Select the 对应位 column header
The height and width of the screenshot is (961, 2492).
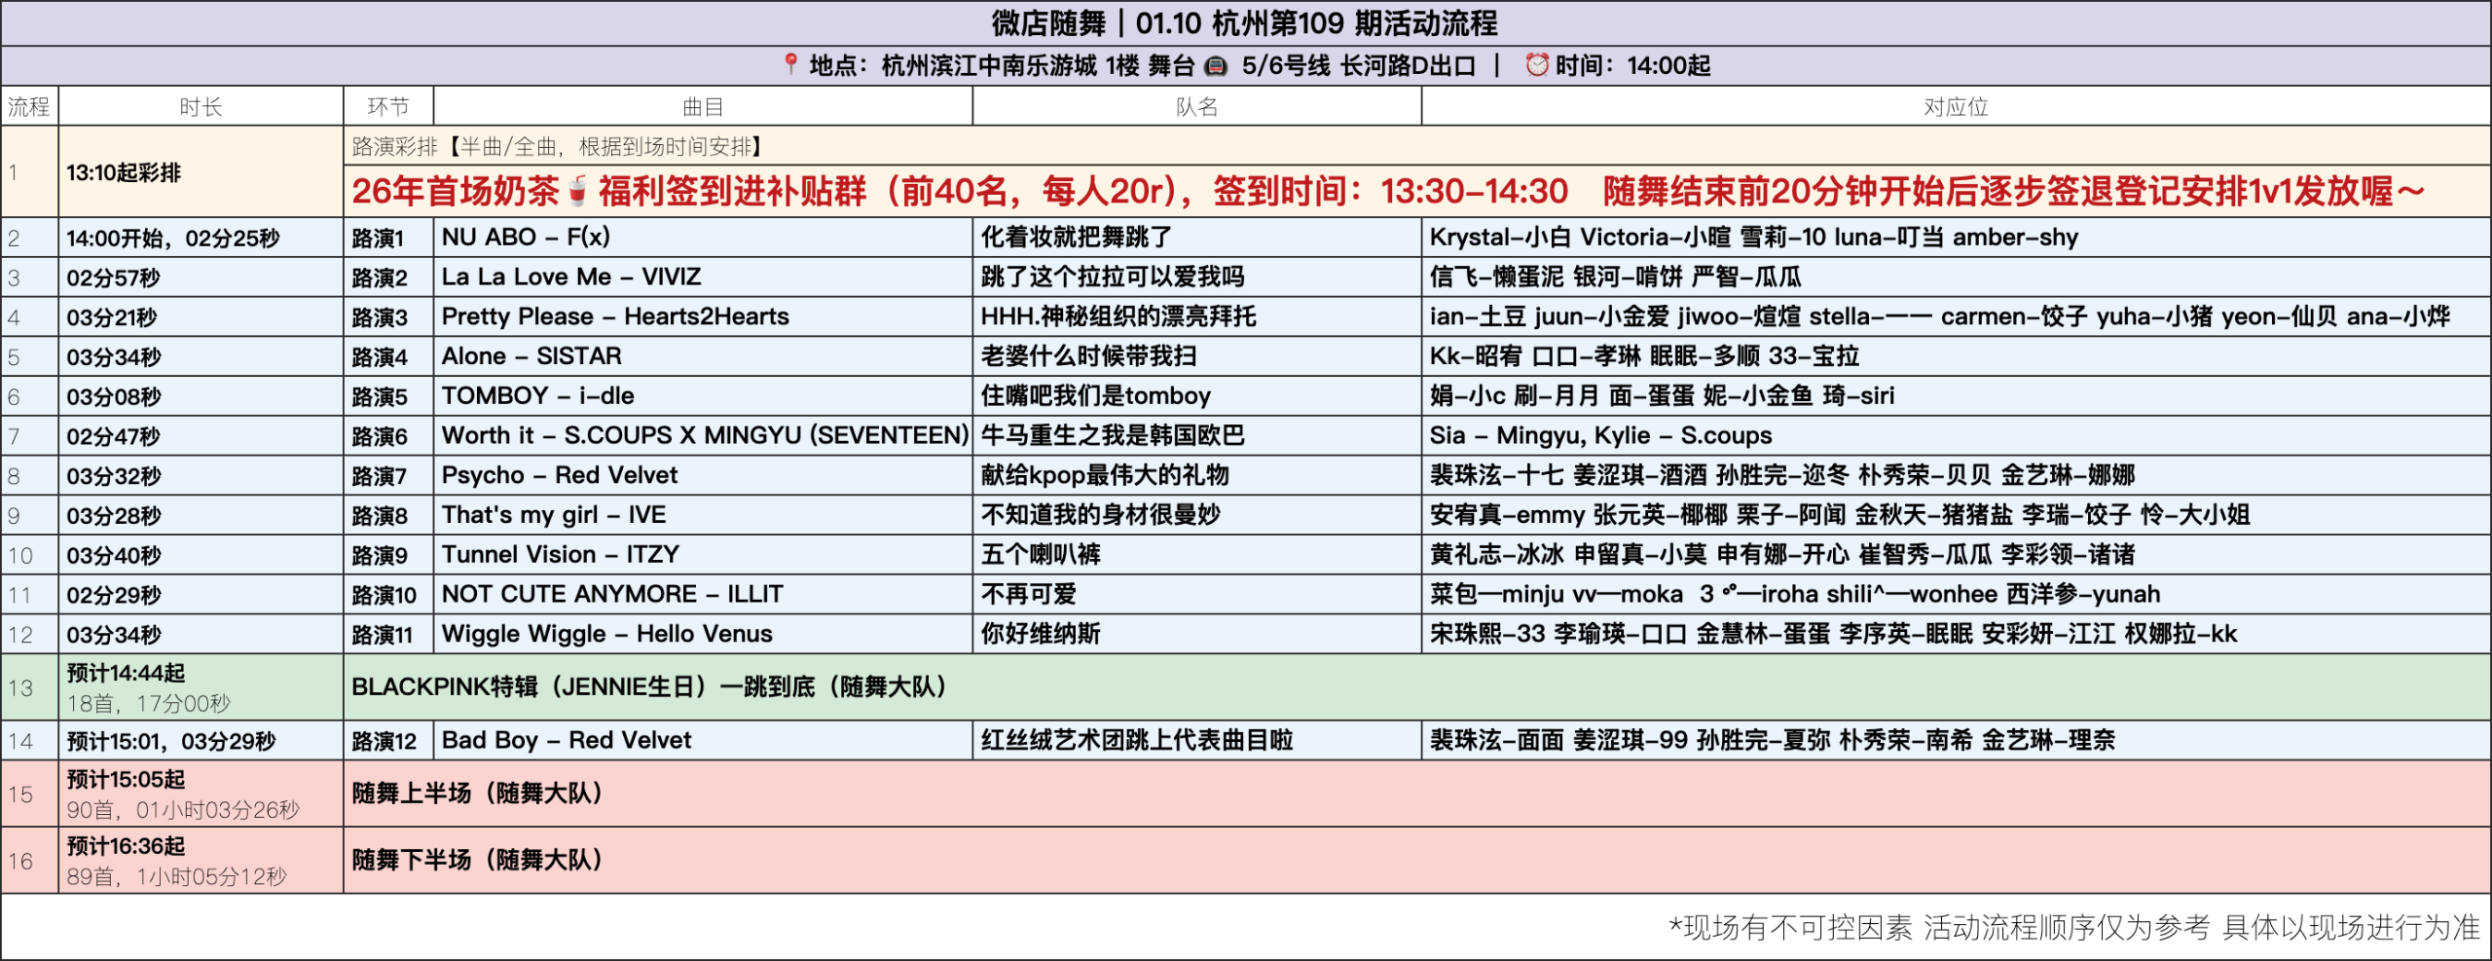(x=1955, y=107)
